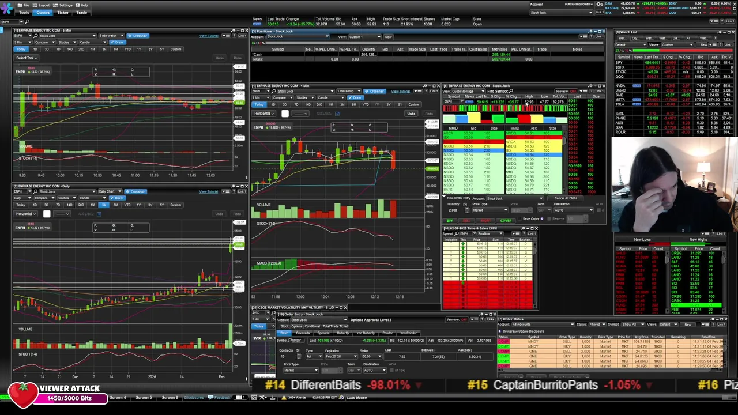Open View Tutorial link in 1 Min chart

click(400, 91)
